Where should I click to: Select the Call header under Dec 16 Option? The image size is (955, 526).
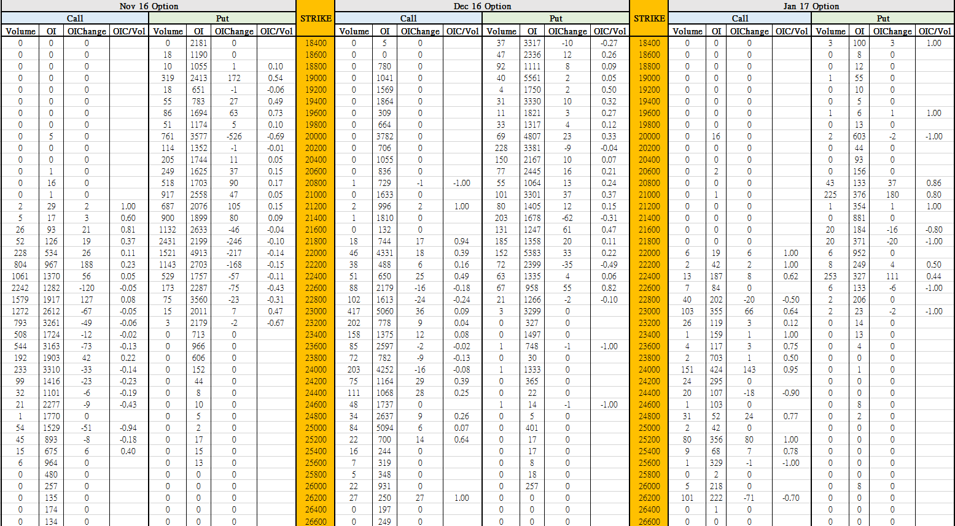[408, 18]
